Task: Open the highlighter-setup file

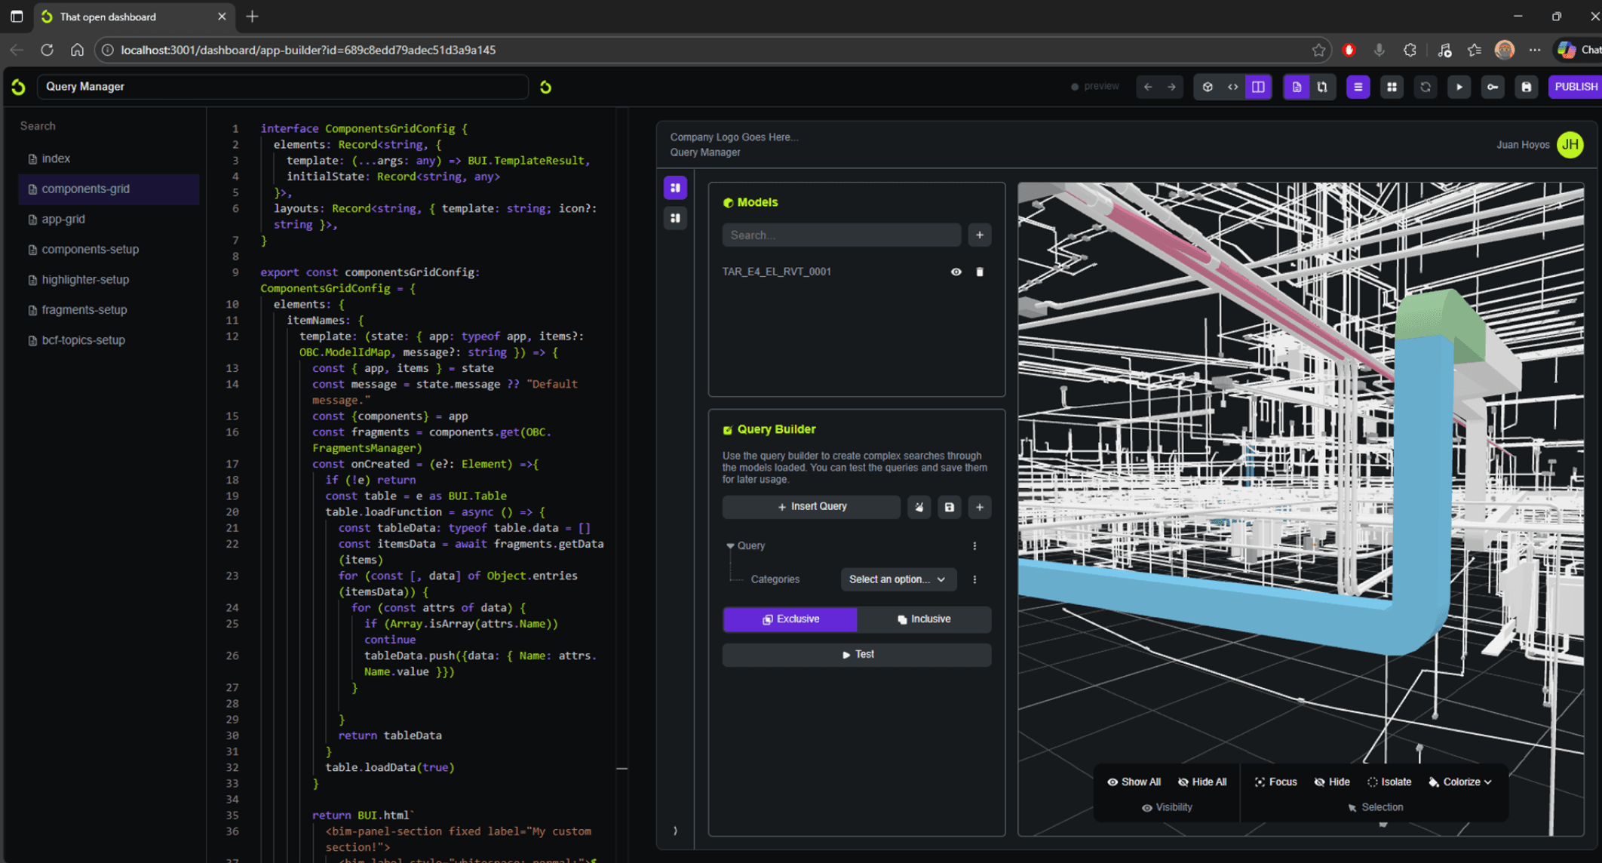Action: pos(85,279)
